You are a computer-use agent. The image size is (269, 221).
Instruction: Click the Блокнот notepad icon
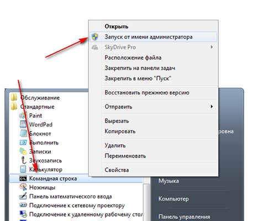click(x=23, y=134)
